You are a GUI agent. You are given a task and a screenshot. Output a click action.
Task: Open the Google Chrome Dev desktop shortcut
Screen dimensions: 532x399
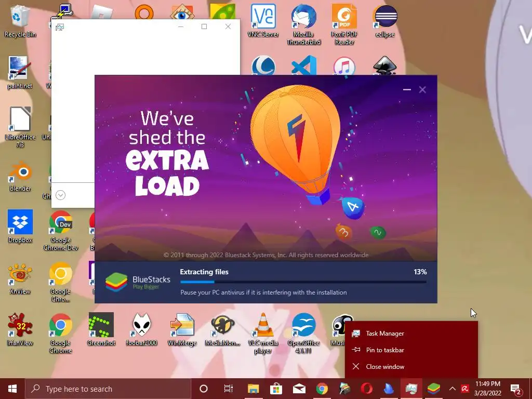tap(61, 231)
